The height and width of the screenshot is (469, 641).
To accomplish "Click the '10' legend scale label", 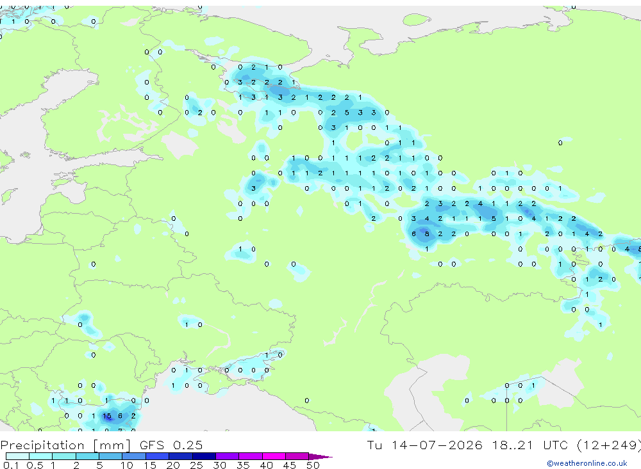I will coord(126,465).
